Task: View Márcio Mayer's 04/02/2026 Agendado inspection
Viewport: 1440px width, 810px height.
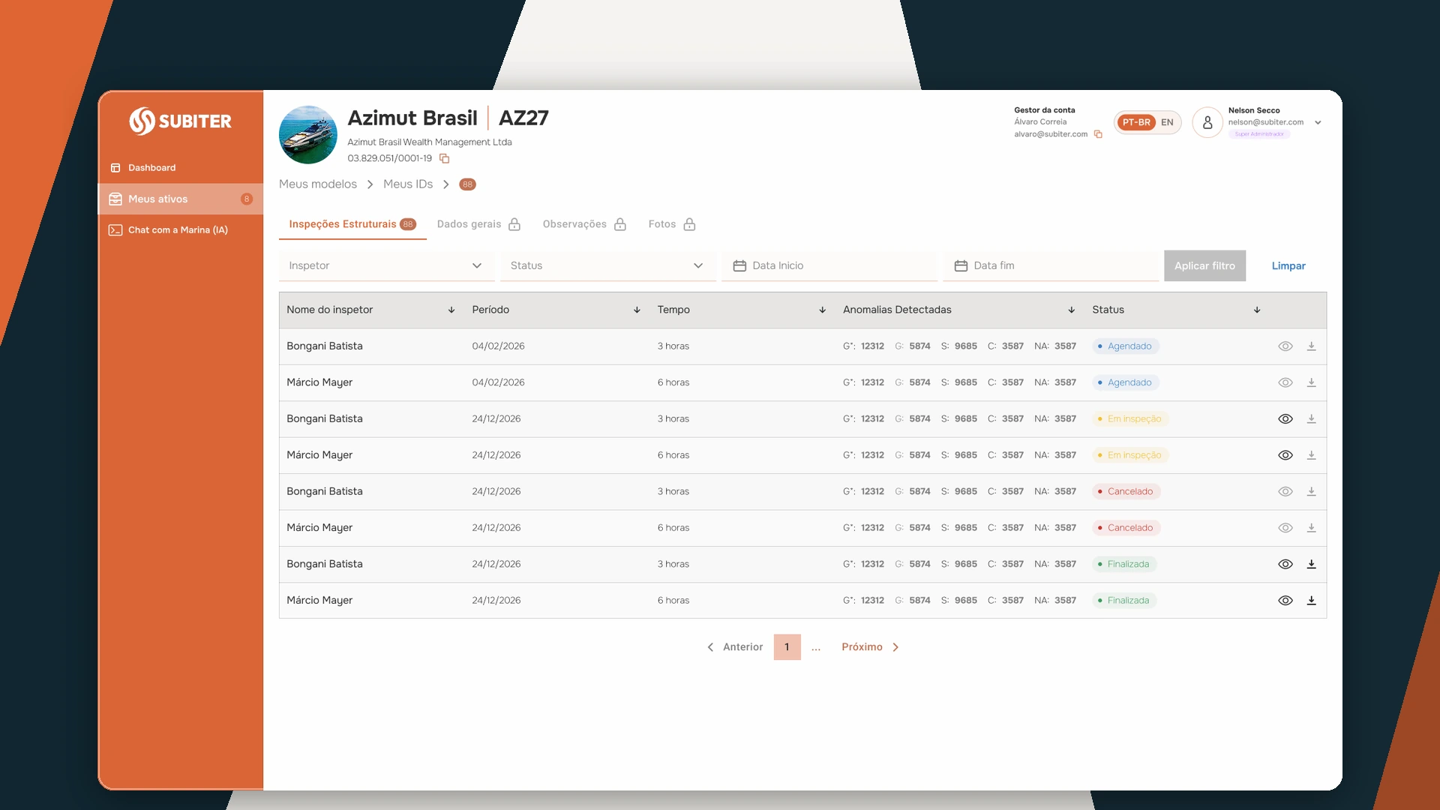Action: 1285,382
